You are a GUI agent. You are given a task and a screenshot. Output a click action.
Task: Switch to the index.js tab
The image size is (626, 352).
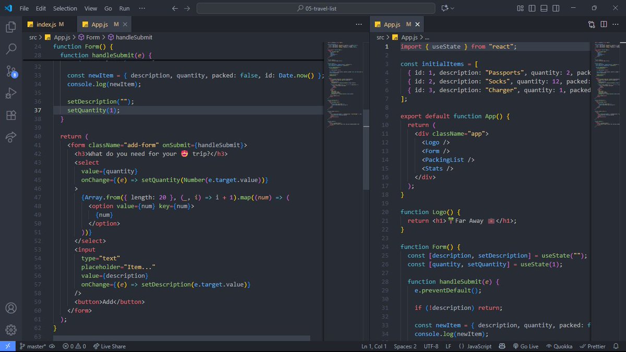[x=50, y=24]
